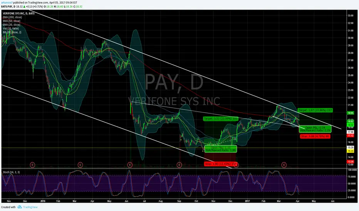Click the Risk/Reward Ratio 2.29 box
This screenshot has width=359, height=211.
pyautogui.click(x=315, y=129)
